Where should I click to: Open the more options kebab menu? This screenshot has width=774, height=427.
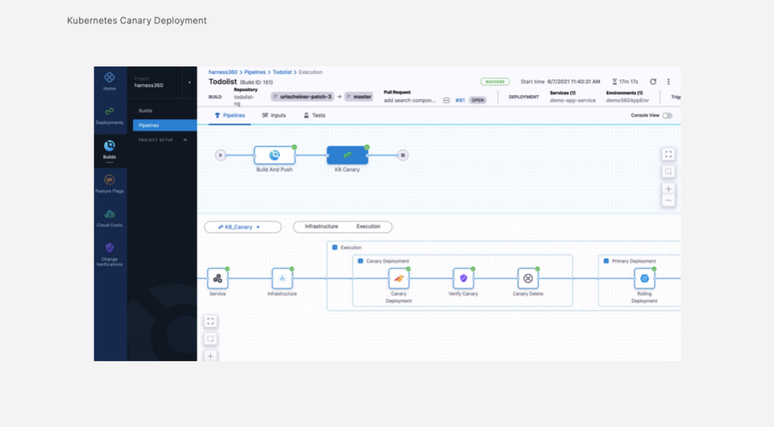tap(668, 82)
